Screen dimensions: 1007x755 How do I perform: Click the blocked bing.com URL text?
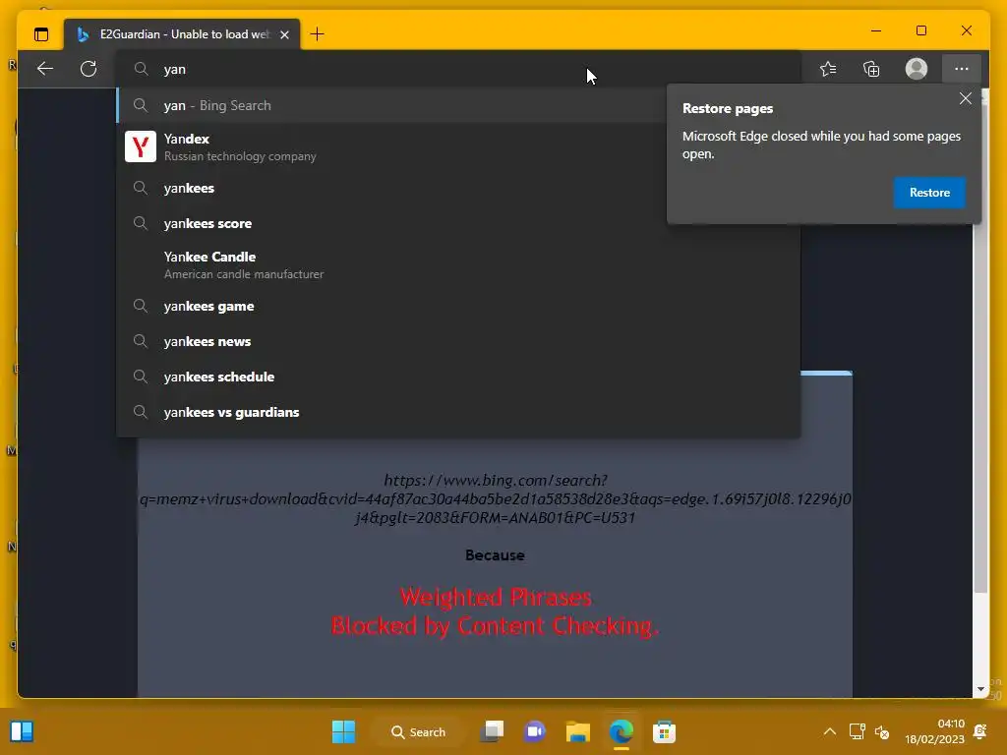coord(496,498)
